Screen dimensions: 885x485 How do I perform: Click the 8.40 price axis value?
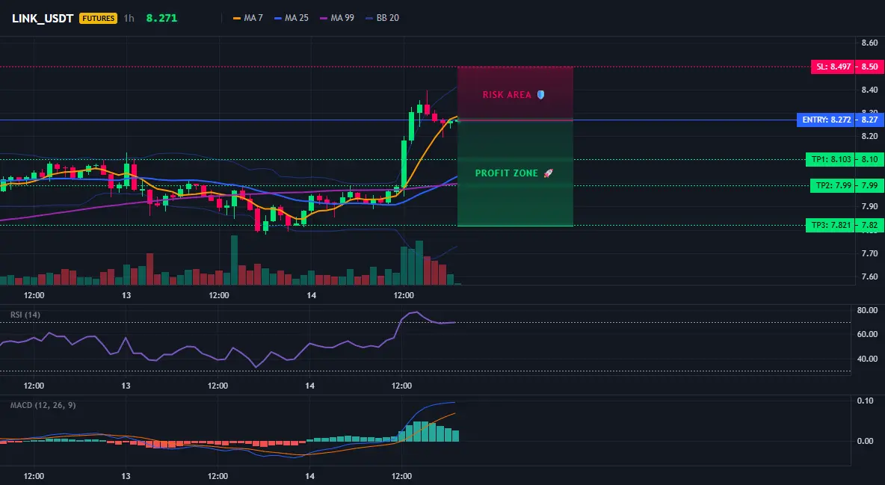click(870, 89)
